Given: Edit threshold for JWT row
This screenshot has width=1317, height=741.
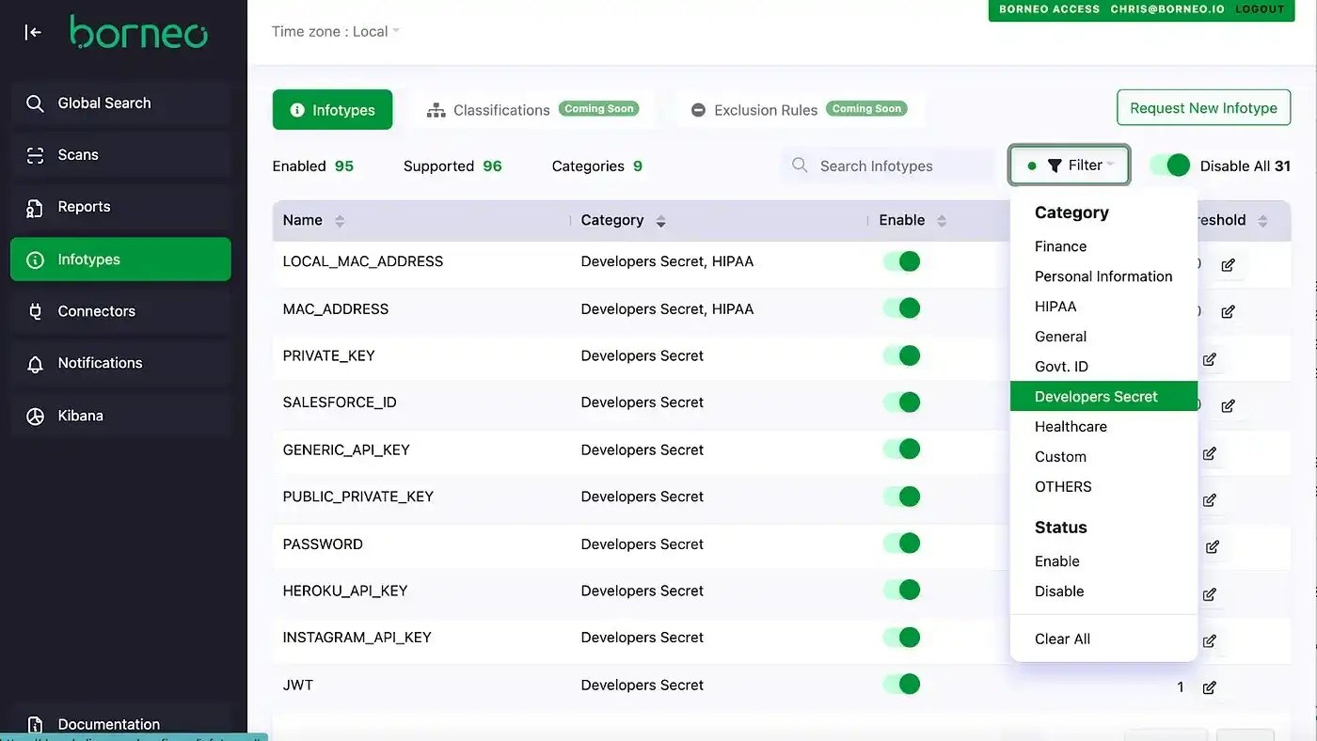Looking at the screenshot, I should pyautogui.click(x=1210, y=687).
